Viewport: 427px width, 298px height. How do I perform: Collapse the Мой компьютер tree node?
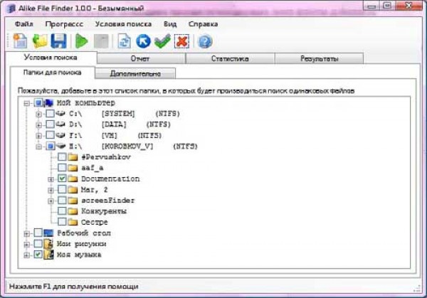27,103
